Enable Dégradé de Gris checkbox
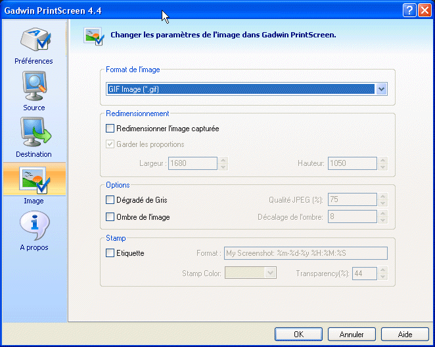This screenshot has height=347, width=435. click(x=110, y=200)
